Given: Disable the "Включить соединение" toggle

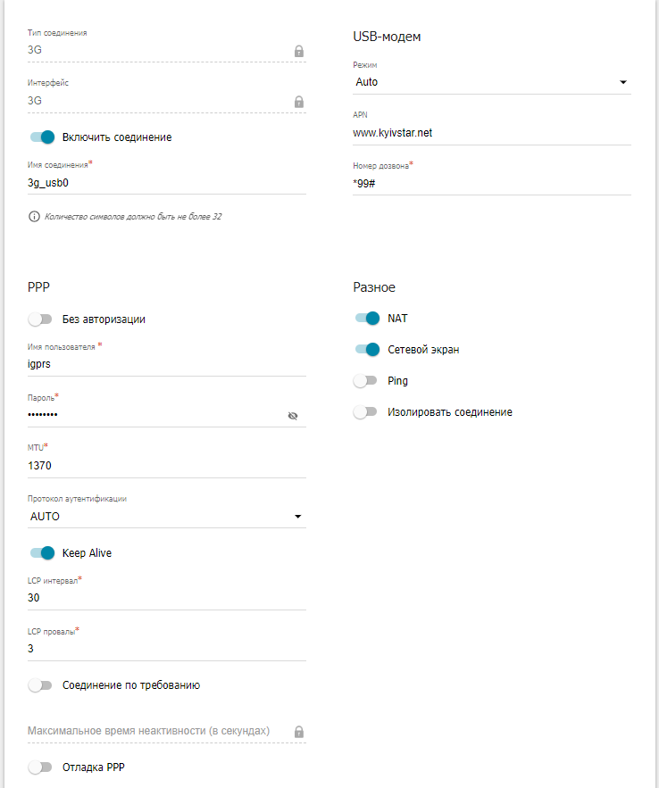Looking at the screenshot, I should [x=42, y=137].
